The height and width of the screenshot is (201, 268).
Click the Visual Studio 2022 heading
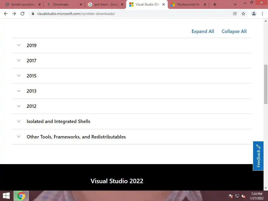[117, 181]
